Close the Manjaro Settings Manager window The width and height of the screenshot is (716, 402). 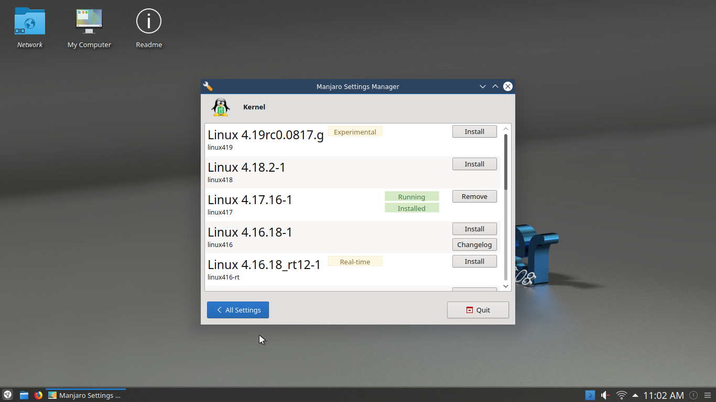pos(508,86)
